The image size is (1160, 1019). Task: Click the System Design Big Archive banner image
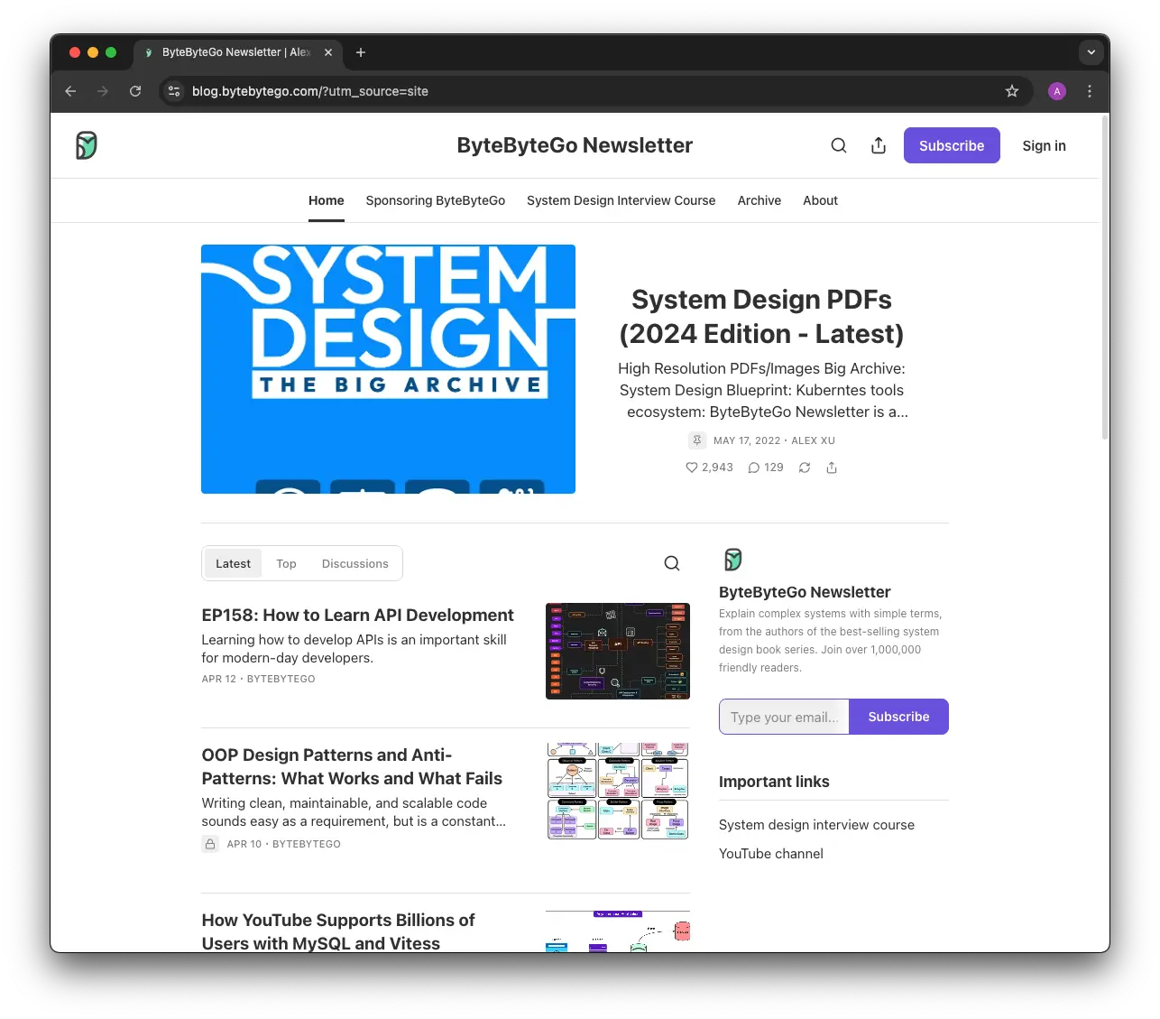(388, 369)
